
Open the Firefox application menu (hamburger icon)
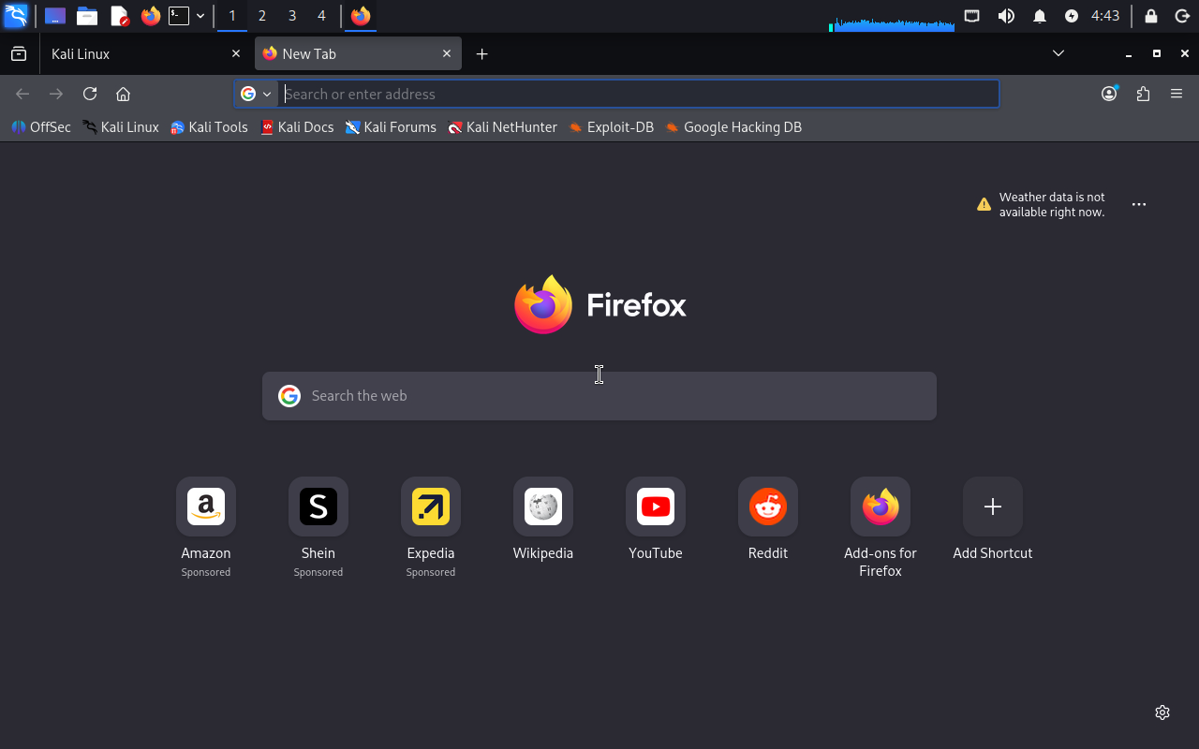[x=1177, y=94]
